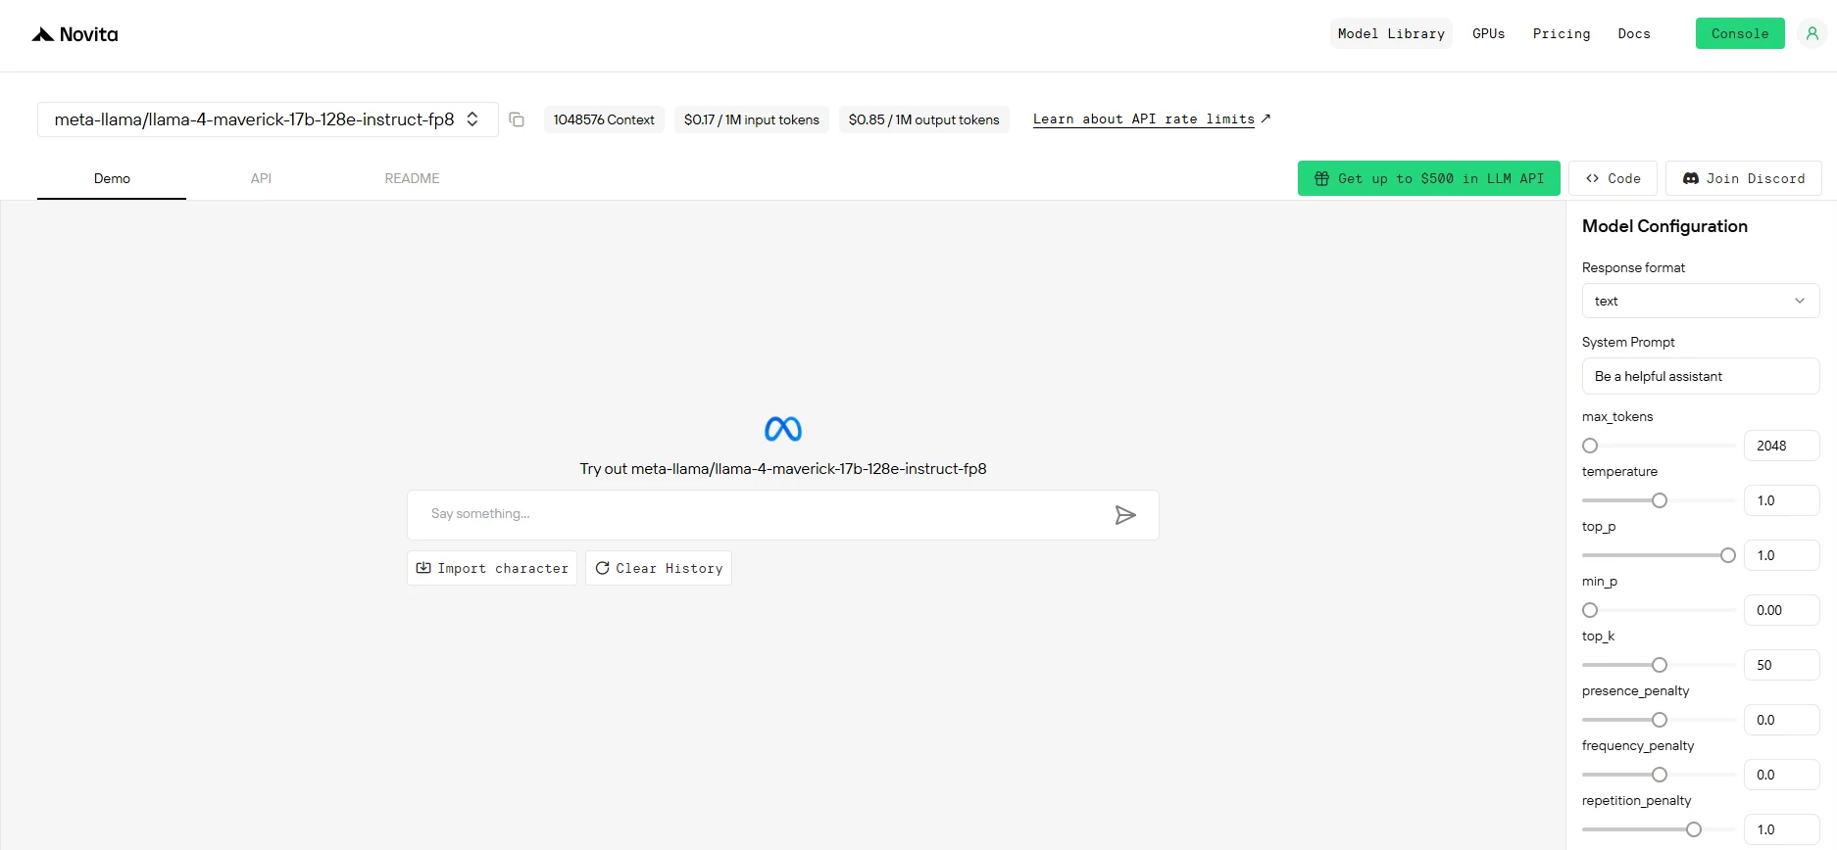The width and height of the screenshot is (1837, 850).
Task: Click the Meta infinity logo
Action: click(783, 429)
